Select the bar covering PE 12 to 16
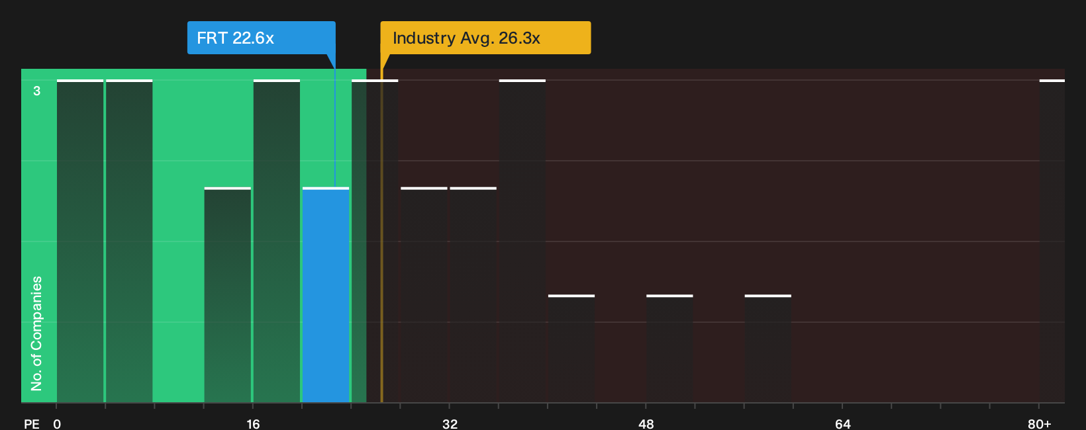 coord(228,295)
